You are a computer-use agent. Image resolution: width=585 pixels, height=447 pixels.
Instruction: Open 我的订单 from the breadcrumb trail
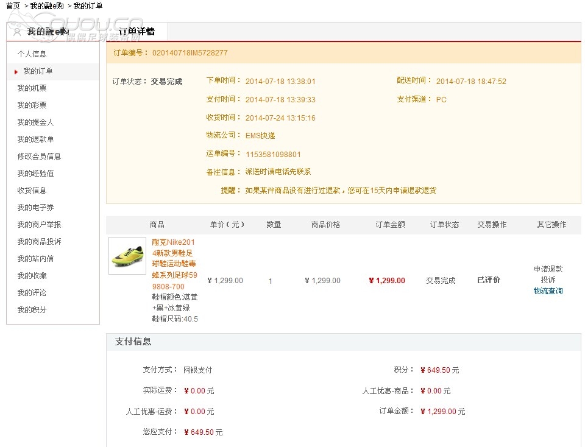point(87,5)
